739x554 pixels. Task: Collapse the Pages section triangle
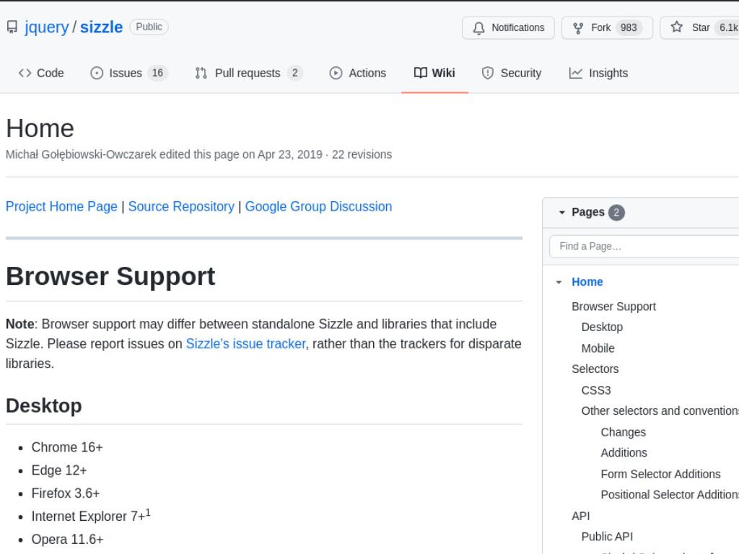click(561, 213)
